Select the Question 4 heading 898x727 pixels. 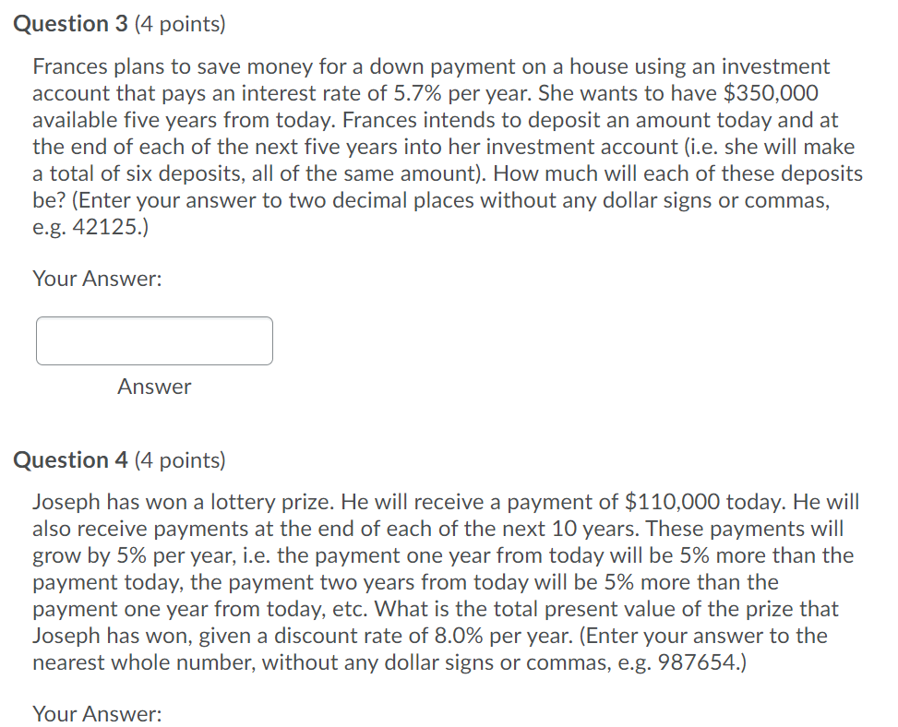69,459
